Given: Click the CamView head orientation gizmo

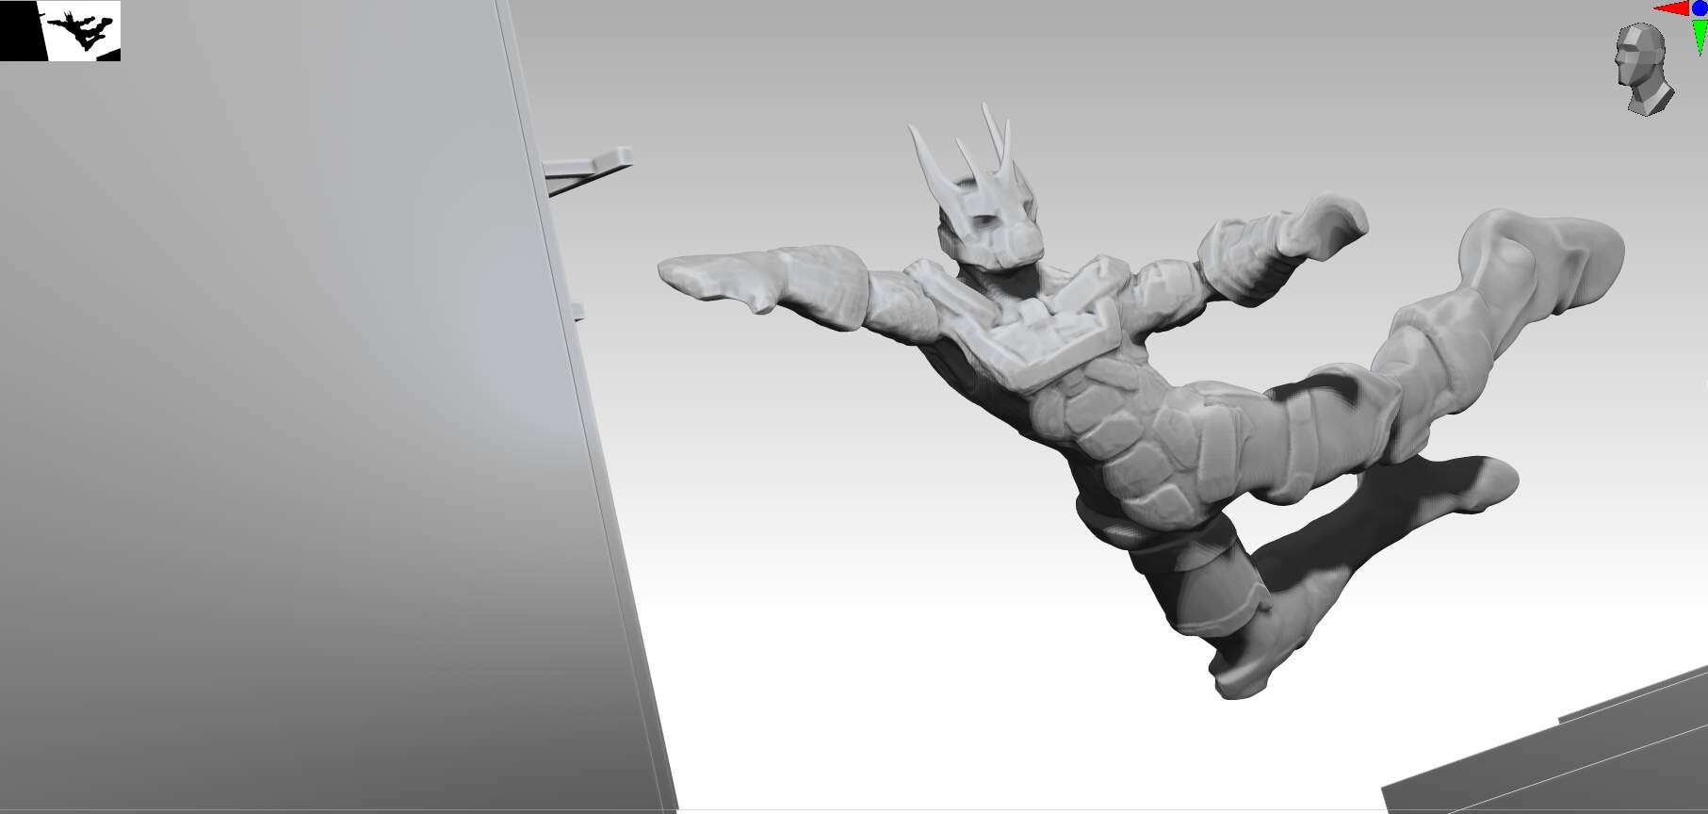Looking at the screenshot, I should click(x=1644, y=70).
